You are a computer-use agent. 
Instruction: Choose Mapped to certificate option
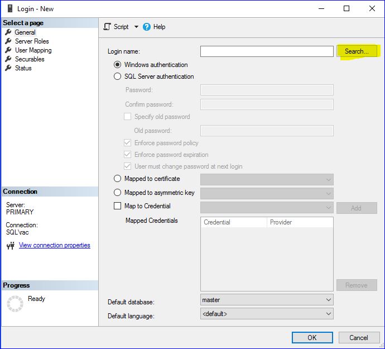click(117, 179)
